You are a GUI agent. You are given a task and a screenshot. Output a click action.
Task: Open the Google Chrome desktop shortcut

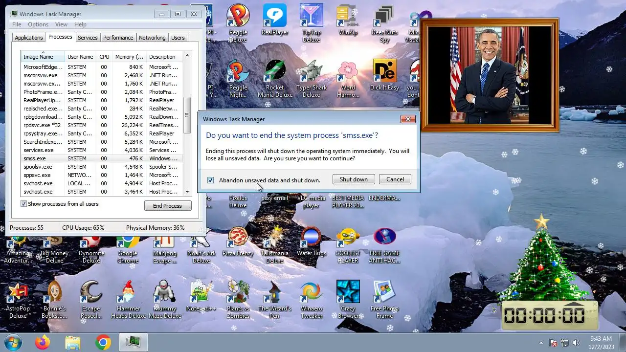coord(128,249)
